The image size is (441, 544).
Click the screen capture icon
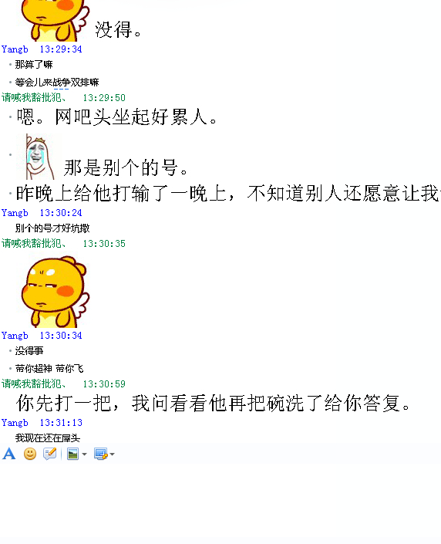pos(100,454)
